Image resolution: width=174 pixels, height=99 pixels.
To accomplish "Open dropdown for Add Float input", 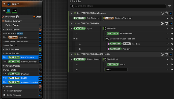I will click(x=167, y=28).
